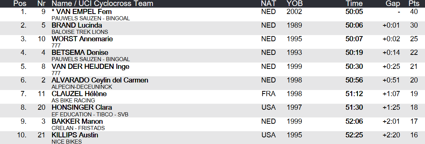Click the NAT column header
The image size is (425, 144).
268,4
